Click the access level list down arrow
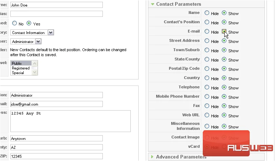The width and height of the screenshot is (278, 161). click(35, 72)
